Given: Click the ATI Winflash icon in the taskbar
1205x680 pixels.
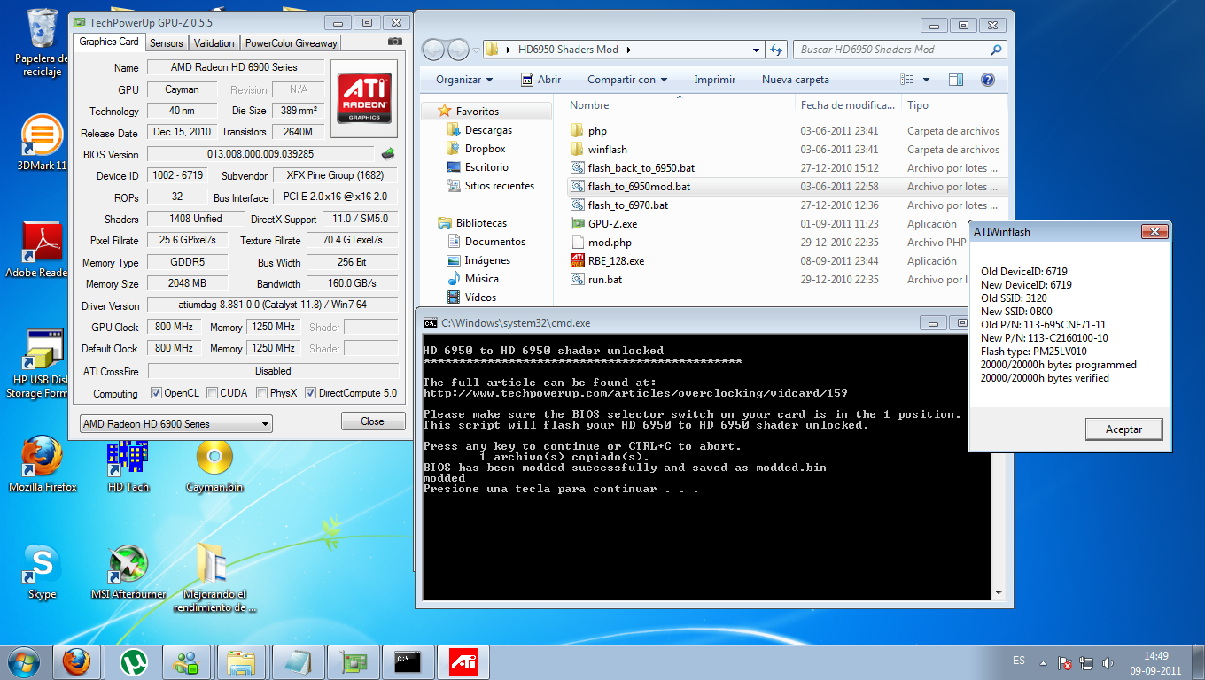Looking at the screenshot, I should pos(463,661).
